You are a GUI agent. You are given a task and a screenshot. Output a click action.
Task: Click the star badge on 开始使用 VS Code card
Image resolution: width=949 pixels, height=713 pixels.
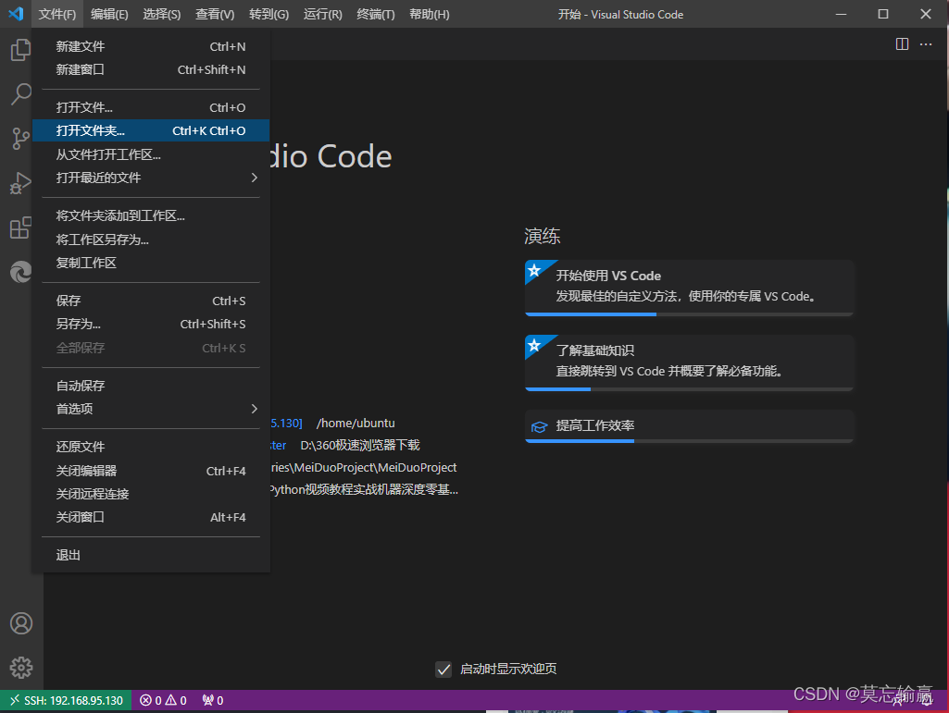pyautogui.click(x=534, y=270)
